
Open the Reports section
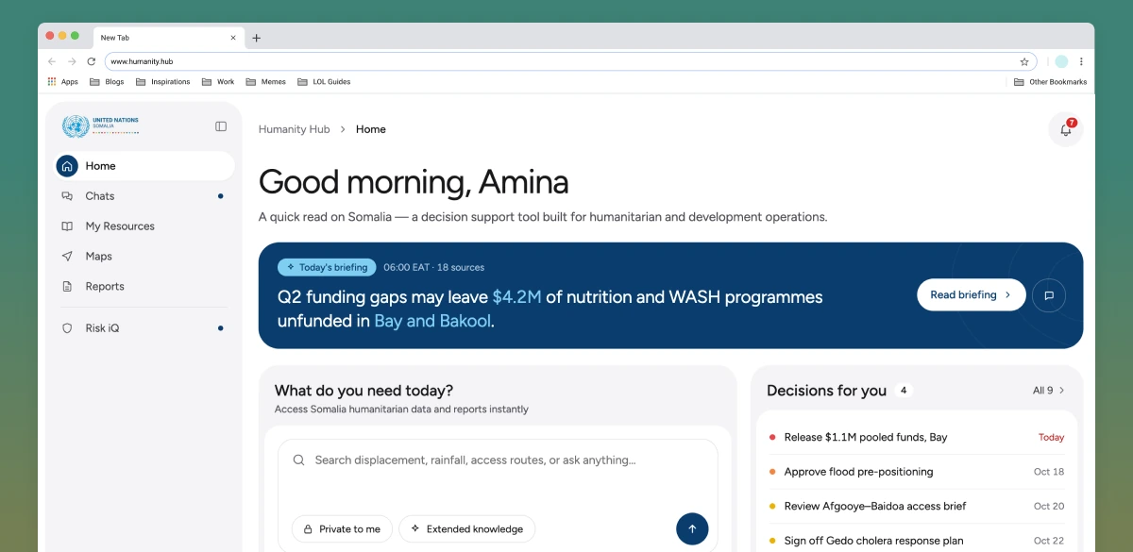point(144,287)
